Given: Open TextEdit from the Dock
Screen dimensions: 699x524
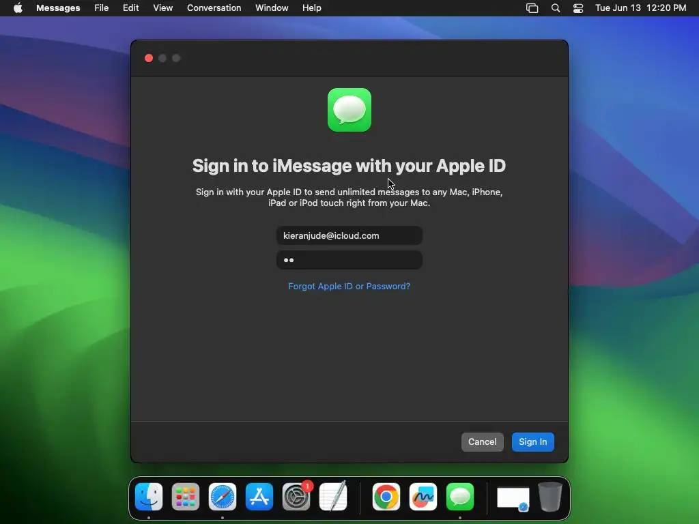Looking at the screenshot, I should 333,497.
